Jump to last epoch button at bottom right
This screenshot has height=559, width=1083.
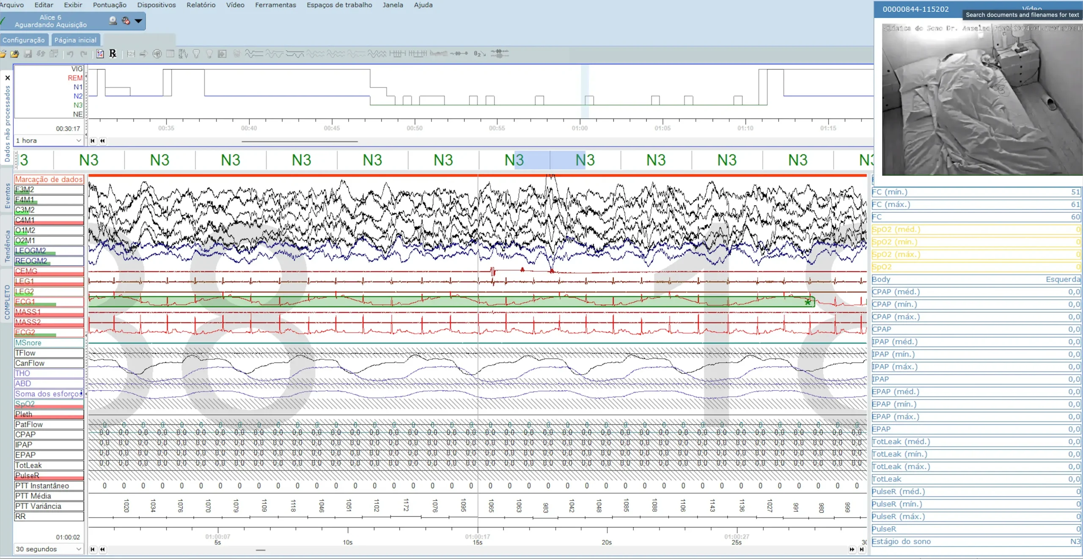(862, 549)
